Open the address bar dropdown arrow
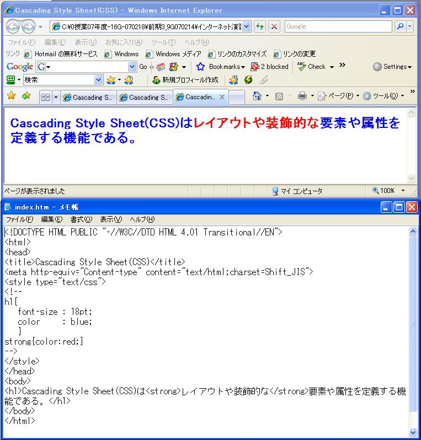The width and height of the screenshot is (421, 440). 246,26
